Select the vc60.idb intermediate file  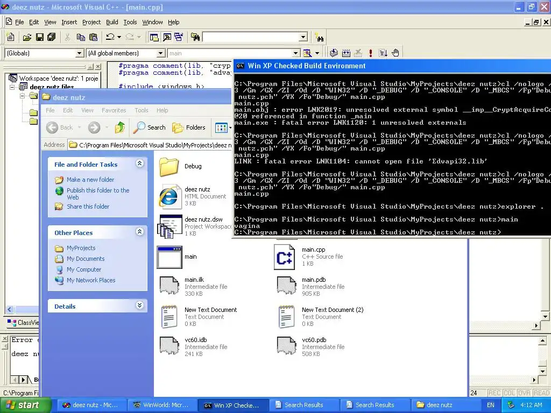coord(193,347)
